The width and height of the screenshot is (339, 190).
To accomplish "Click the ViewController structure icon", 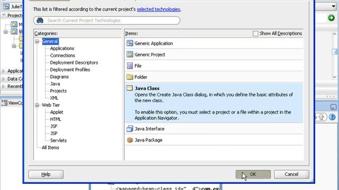I will point(5,103).
